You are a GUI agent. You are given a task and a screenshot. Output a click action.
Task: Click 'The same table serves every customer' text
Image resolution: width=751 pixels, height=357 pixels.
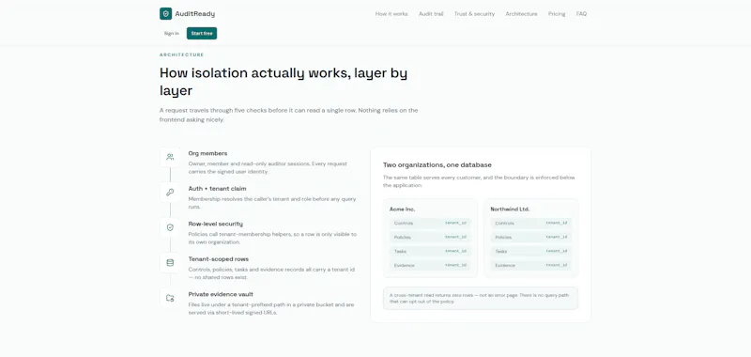click(479, 181)
